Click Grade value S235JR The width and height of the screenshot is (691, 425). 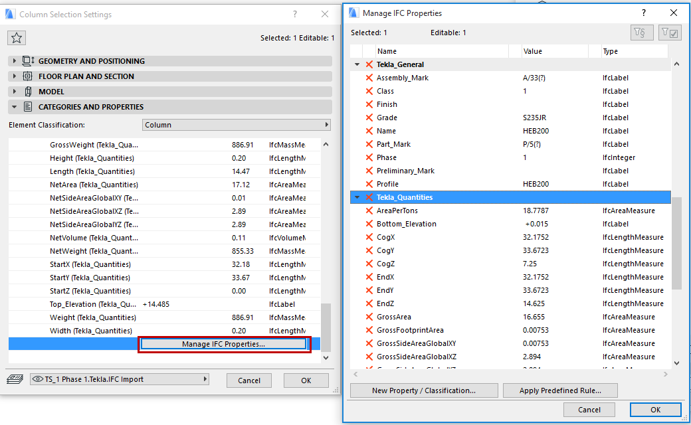pos(535,118)
